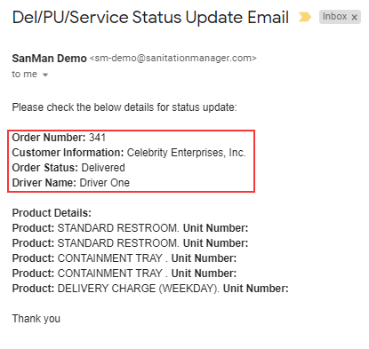Click the yellow importance marker icon
Image resolution: width=369 pixels, height=349 pixels.
[x=305, y=17]
